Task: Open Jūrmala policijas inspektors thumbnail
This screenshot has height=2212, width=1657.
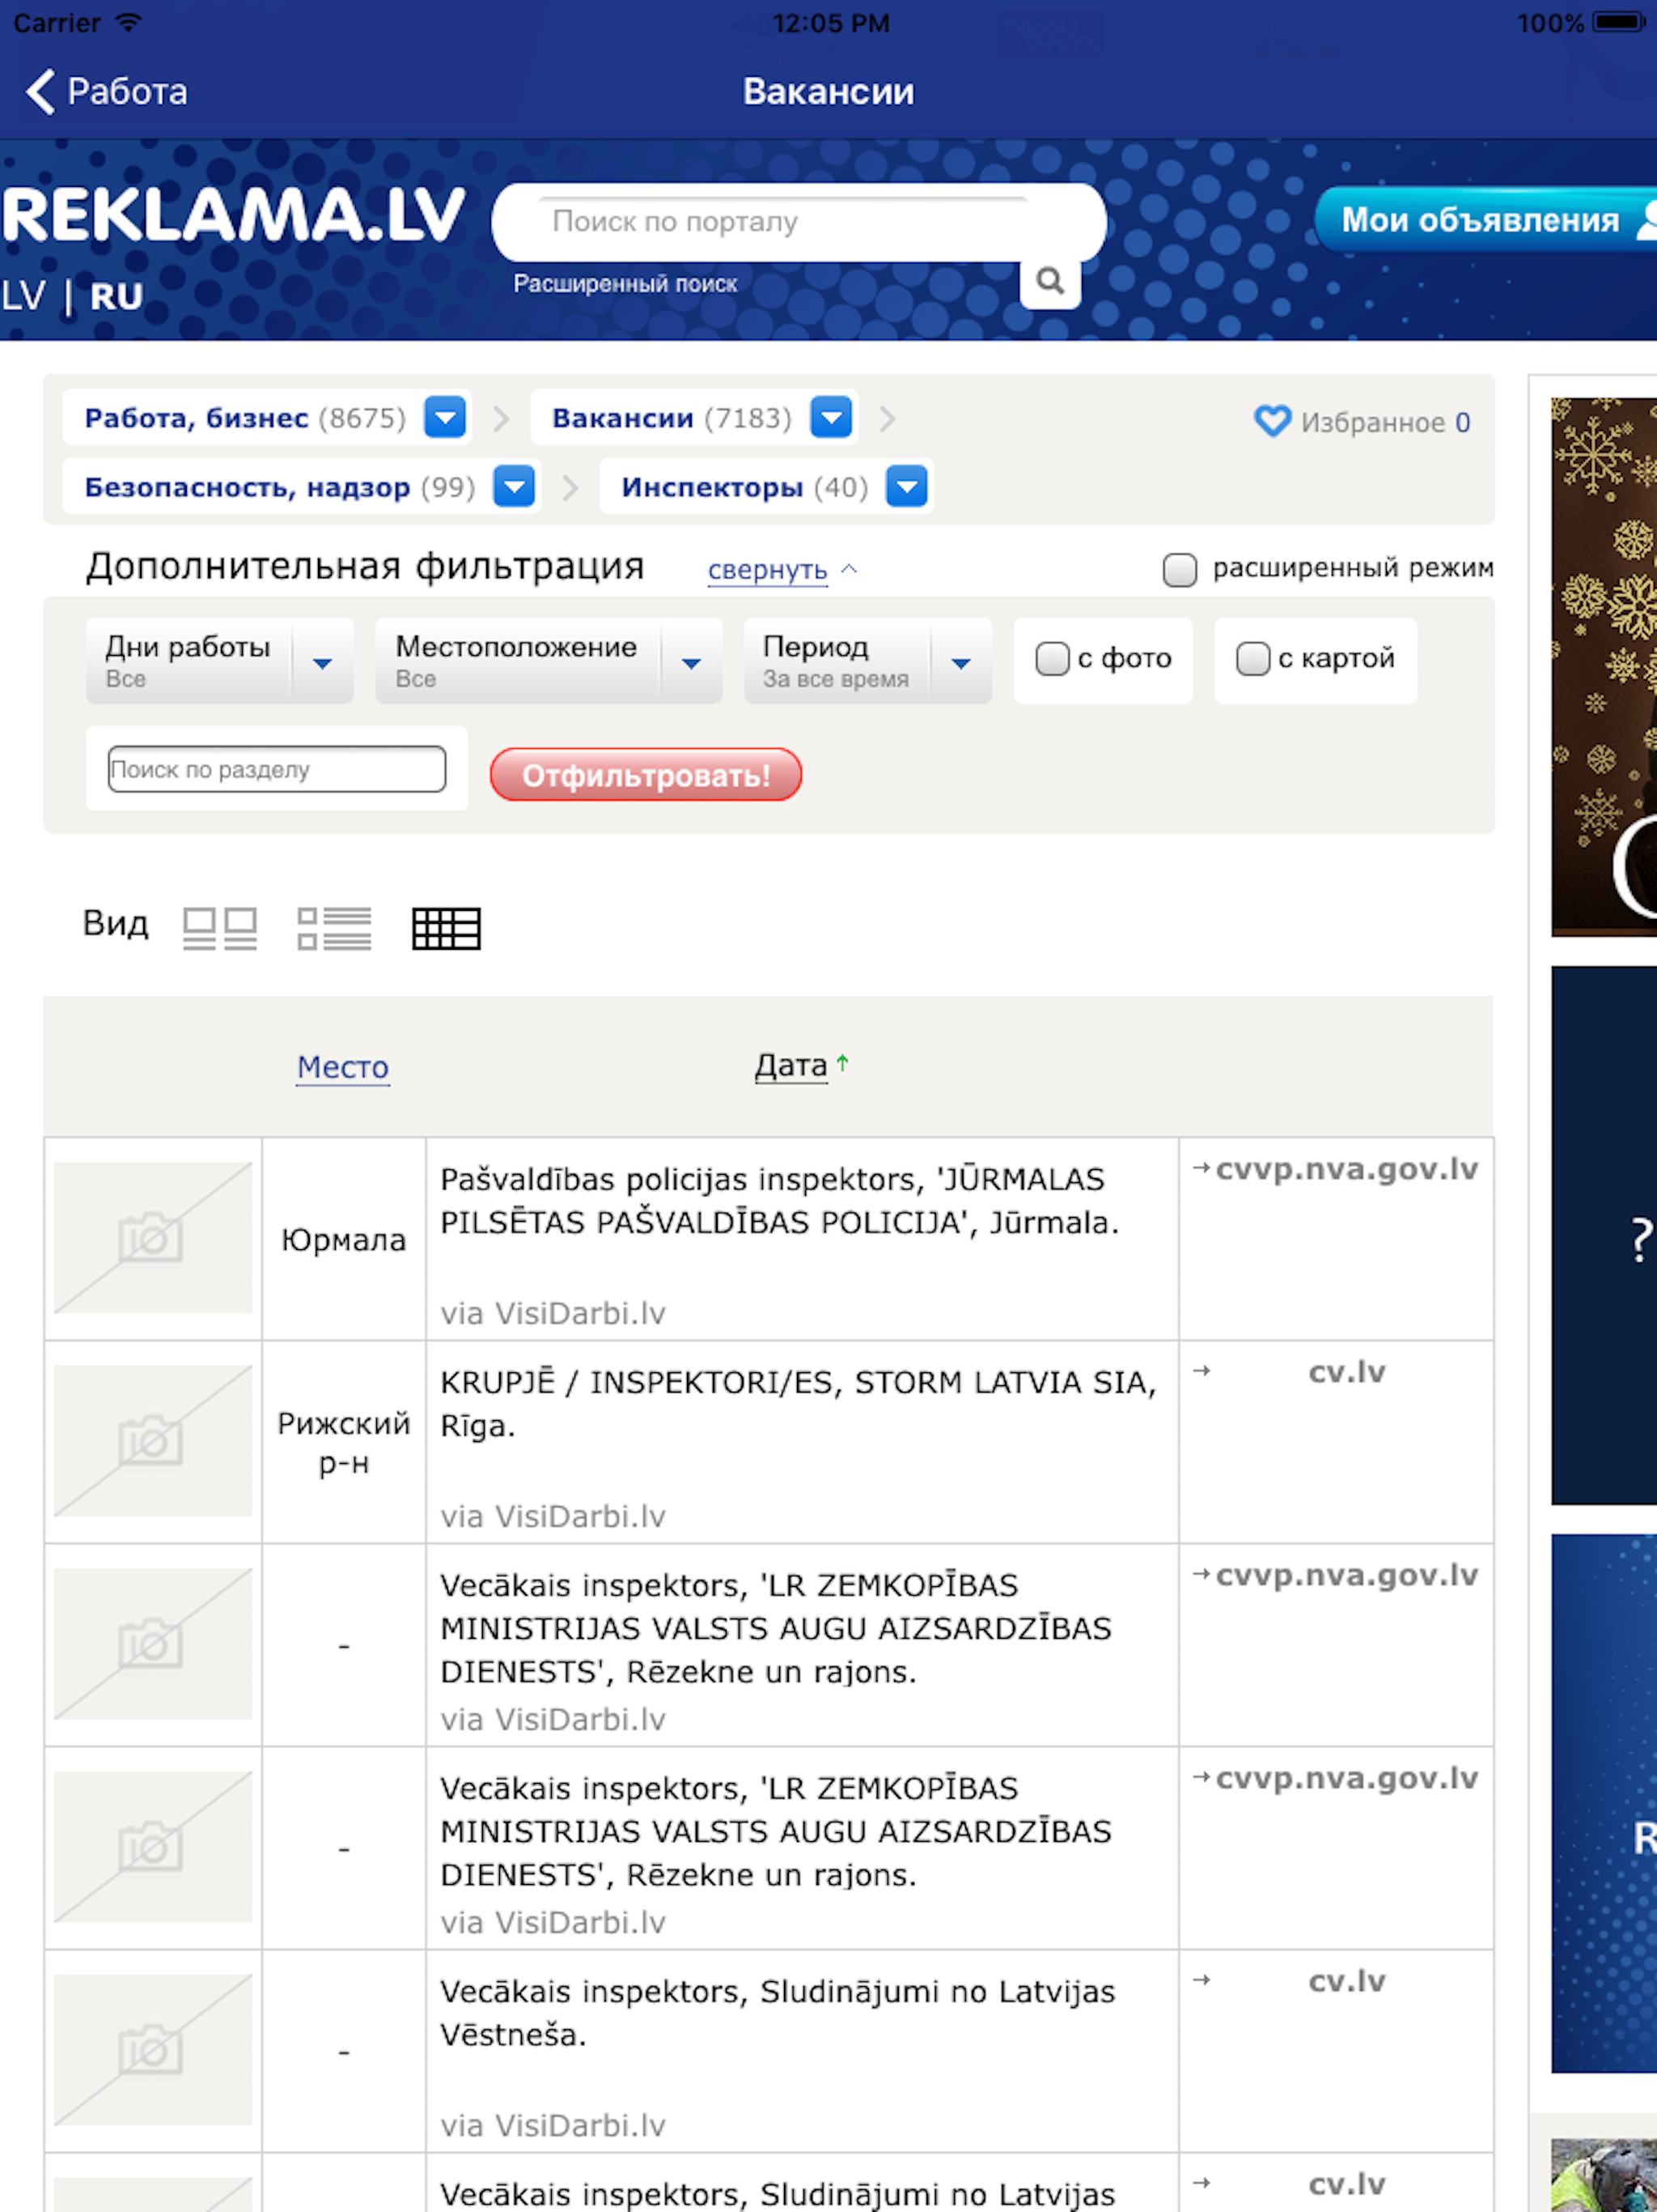Action: click(x=153, y=1238)
